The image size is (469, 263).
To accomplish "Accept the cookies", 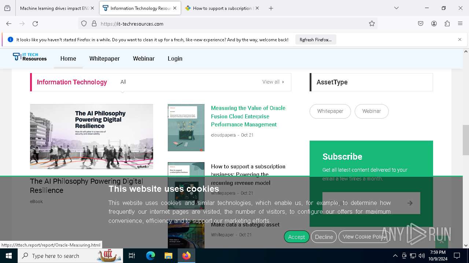I will click(296, 237).
